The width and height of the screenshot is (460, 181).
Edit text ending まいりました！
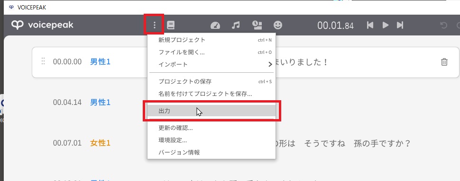pyautogui.click(x=302, y=62)
